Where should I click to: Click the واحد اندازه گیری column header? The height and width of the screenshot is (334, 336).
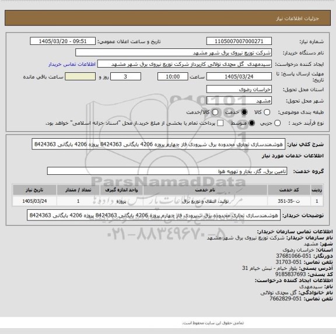click(121, 190)
